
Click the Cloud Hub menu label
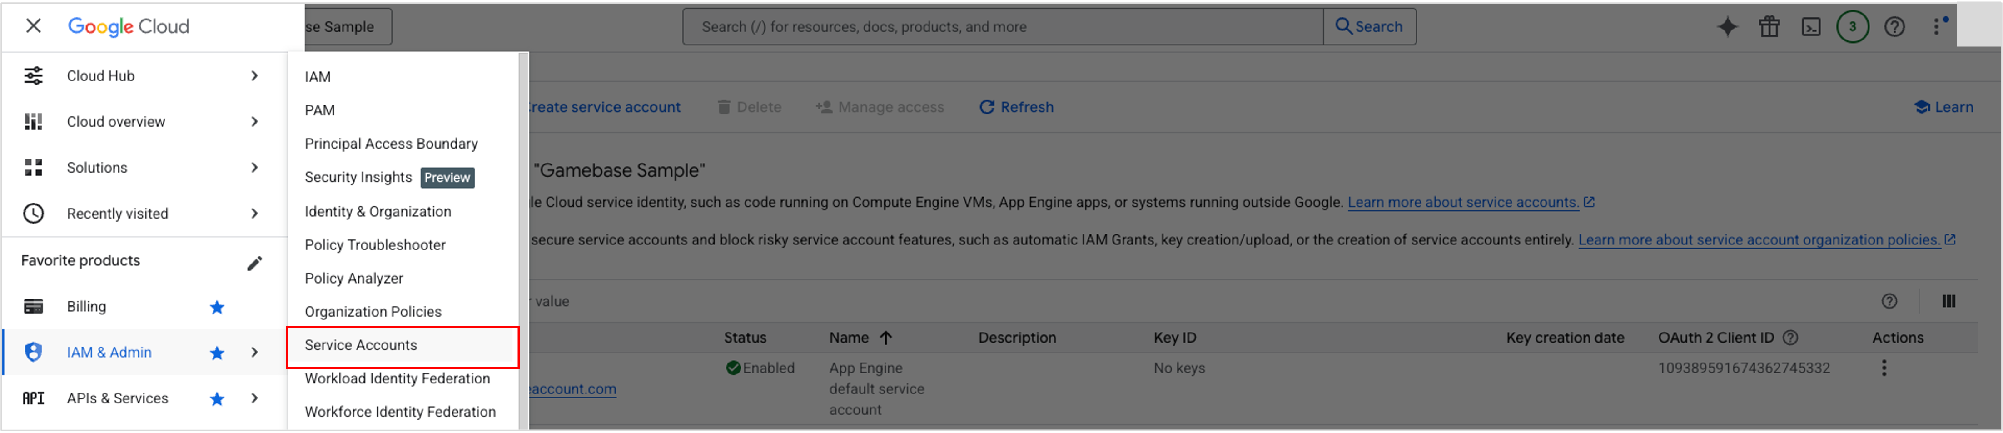(x=100, y=75)
